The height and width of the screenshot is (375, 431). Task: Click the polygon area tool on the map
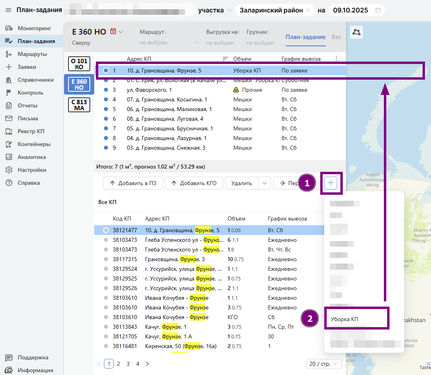(x=356, y=33)
